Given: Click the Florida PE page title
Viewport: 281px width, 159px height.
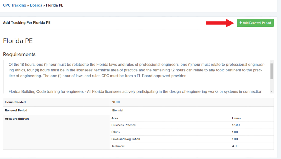Looking at the screenshot, I should click(x=18, y=41).
